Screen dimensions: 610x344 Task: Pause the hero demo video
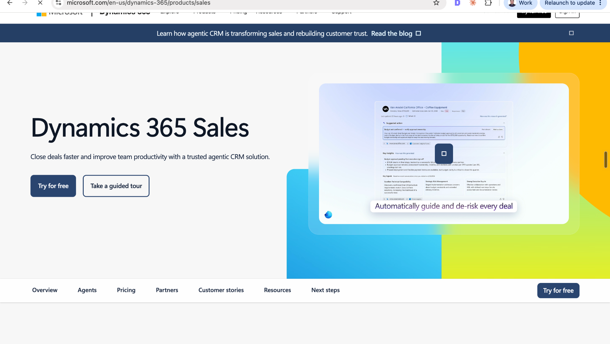444,154
